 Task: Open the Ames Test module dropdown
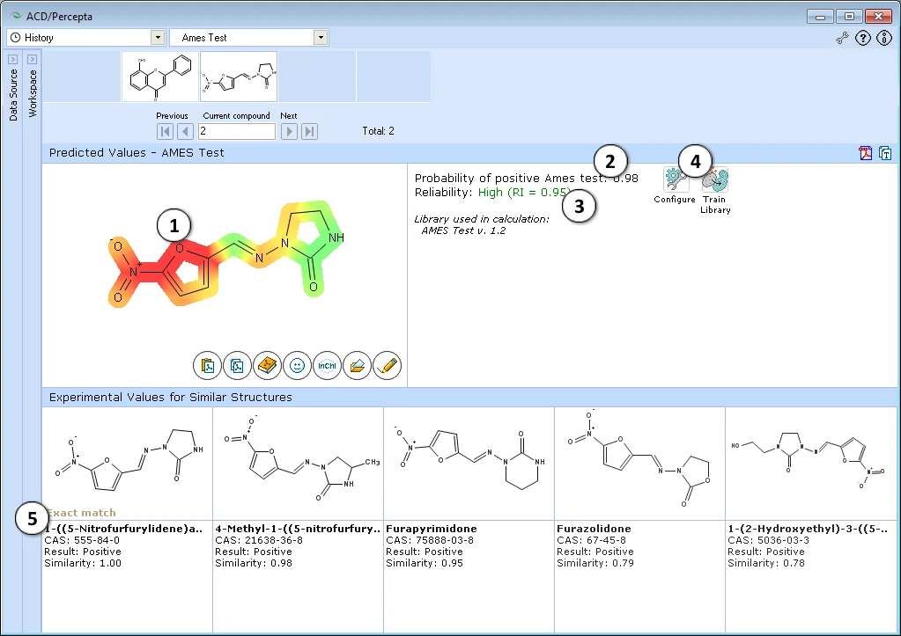point(321,37)
